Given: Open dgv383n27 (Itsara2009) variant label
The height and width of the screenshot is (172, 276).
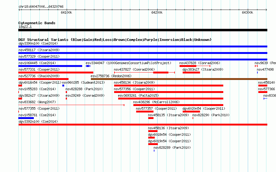Looking at the screenshot, I should [x=203, y=69].
